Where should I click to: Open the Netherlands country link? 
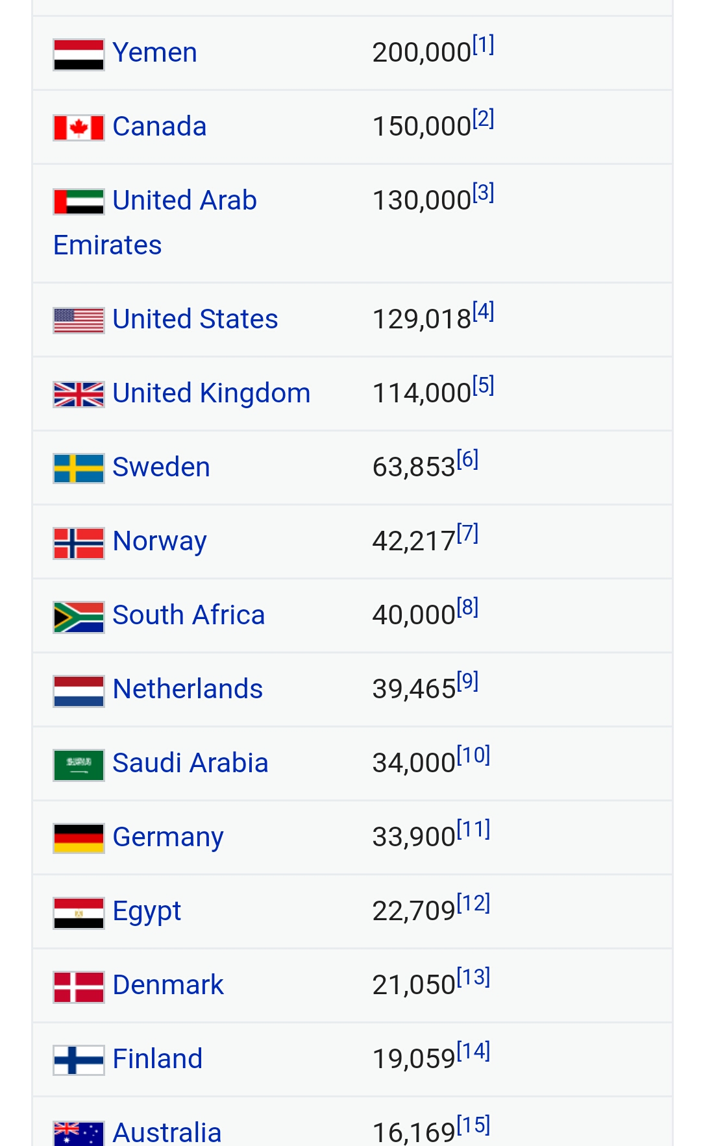click(188, 689)
